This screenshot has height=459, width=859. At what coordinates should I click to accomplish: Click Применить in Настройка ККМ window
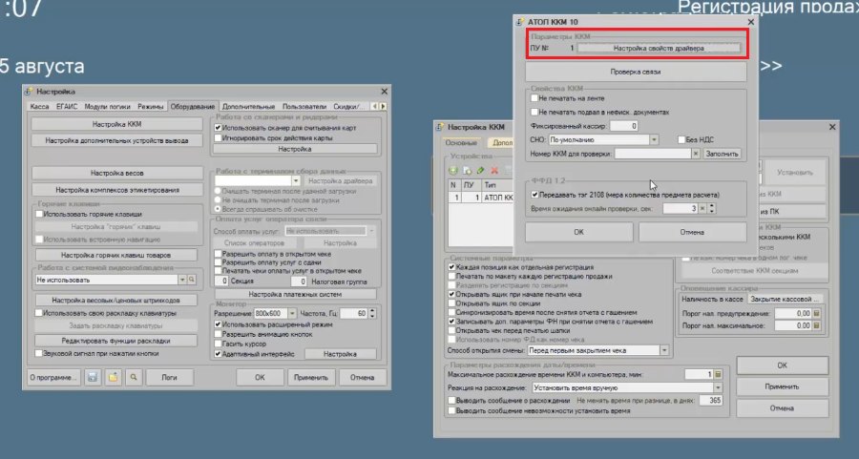pos(782,386)
